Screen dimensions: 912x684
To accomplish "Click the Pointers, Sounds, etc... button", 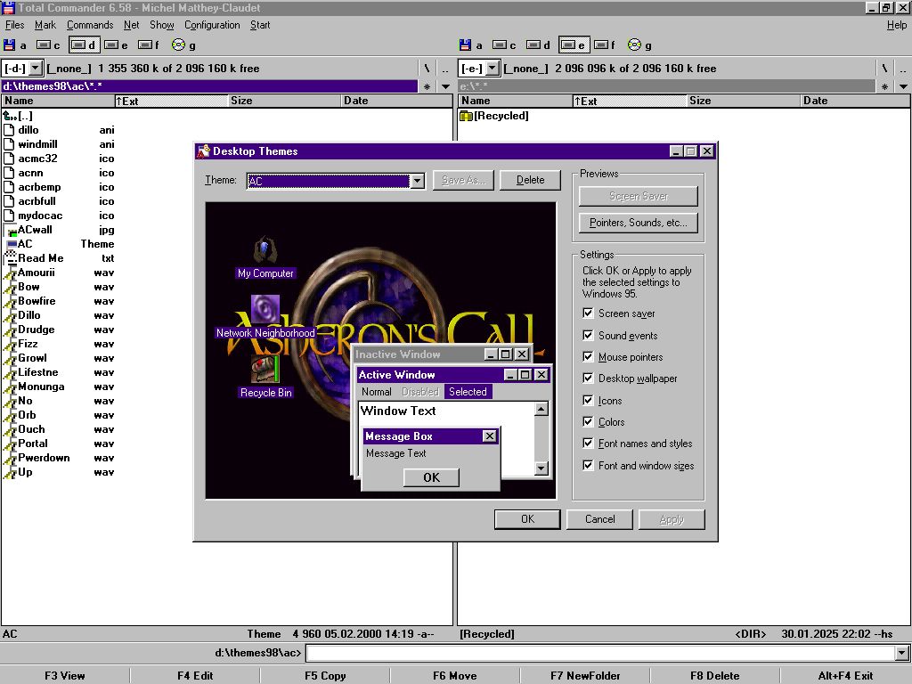I will pos(638,223).
